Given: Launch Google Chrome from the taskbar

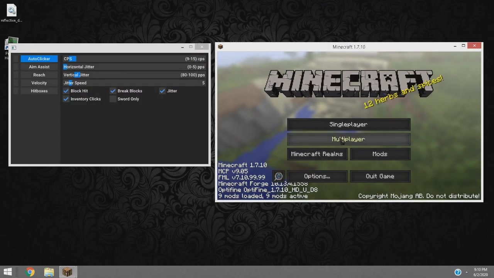Looking at the screenshot, I should [30, 272].
